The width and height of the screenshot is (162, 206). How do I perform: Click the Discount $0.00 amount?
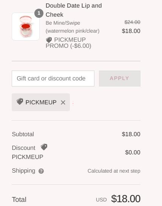[133, 153]
